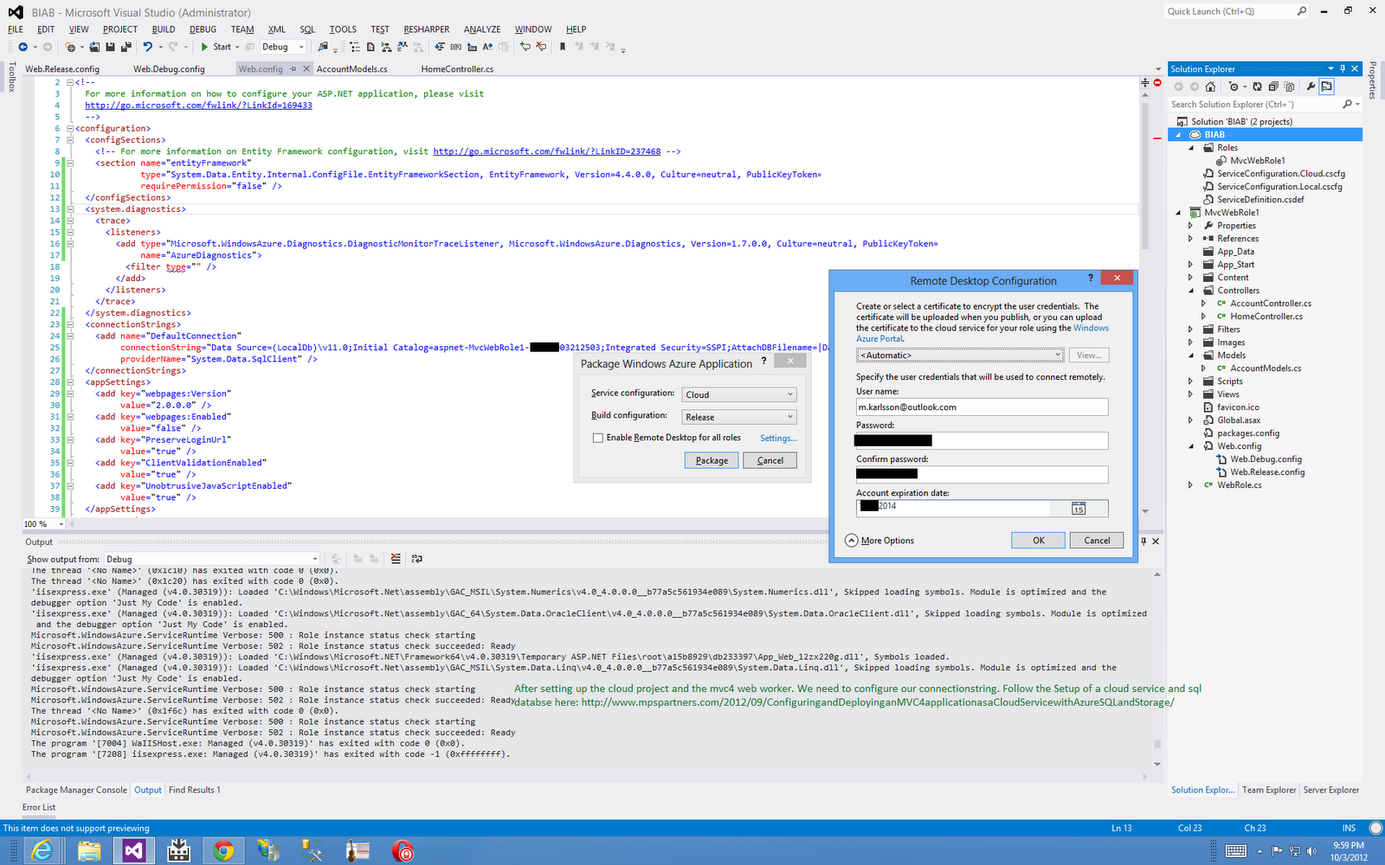Open the DEBUG menu

coord(203,29)
